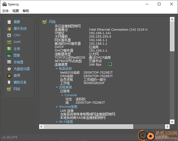The image size is (178, 141).
Task: Maximize the Speccy window
Action: click(x=159, y=4)
